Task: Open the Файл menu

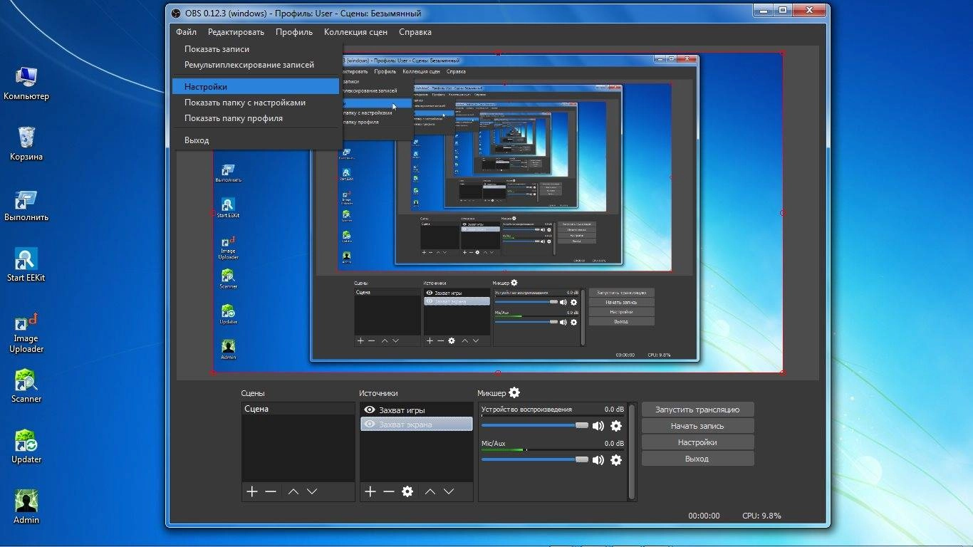Action: pyautogui.click(x=187, y=32)
